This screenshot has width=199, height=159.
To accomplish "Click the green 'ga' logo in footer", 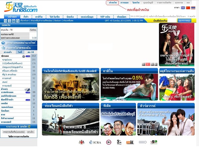I will click(154, 142).
